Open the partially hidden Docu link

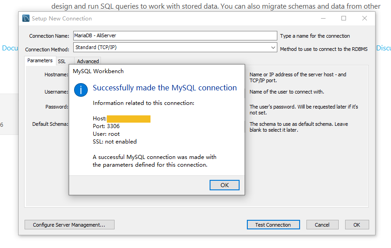10,48
